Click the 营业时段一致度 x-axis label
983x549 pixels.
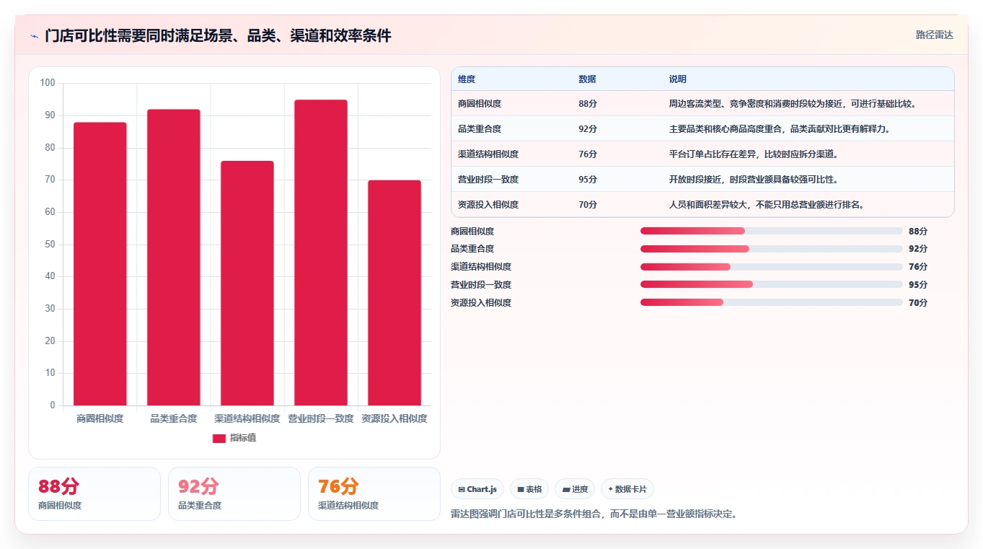[321, 418]
